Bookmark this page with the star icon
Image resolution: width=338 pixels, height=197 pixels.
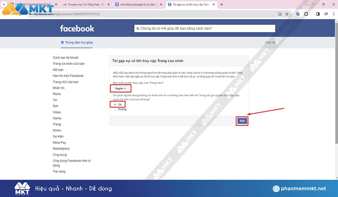click(287, 14)
